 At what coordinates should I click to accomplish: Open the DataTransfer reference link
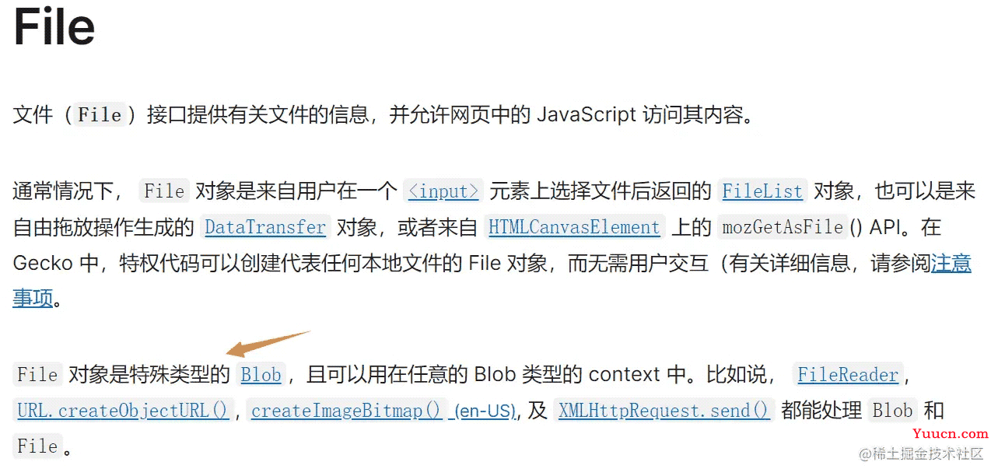pyautogui.click(x=264, y=227)
